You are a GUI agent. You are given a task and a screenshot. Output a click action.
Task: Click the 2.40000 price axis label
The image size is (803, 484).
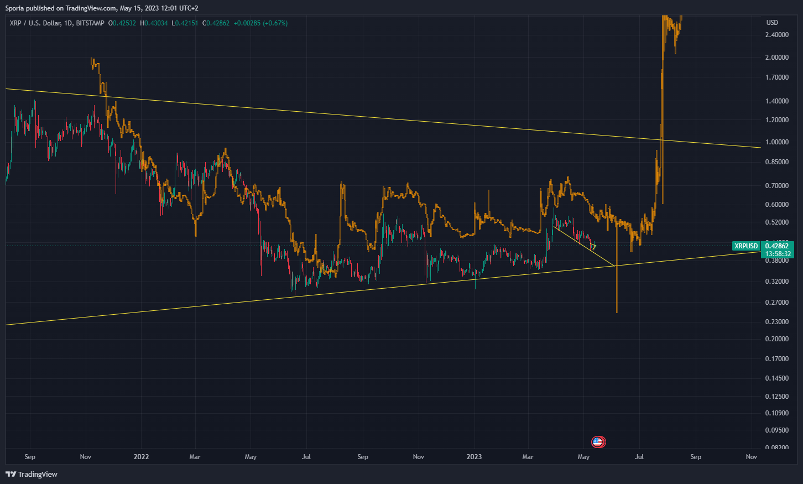tap(777, 35)
